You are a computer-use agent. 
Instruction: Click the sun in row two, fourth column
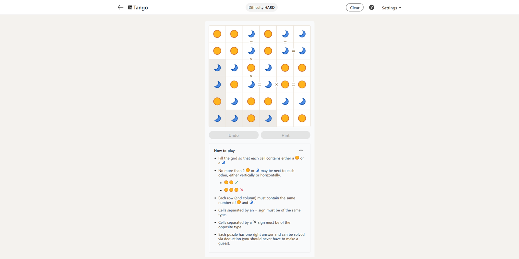268,51
